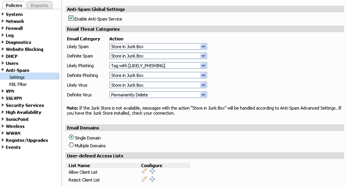346x187 pixels.
Task: Open the SonicPoint navigation section
Action: (x=17, y=119)
